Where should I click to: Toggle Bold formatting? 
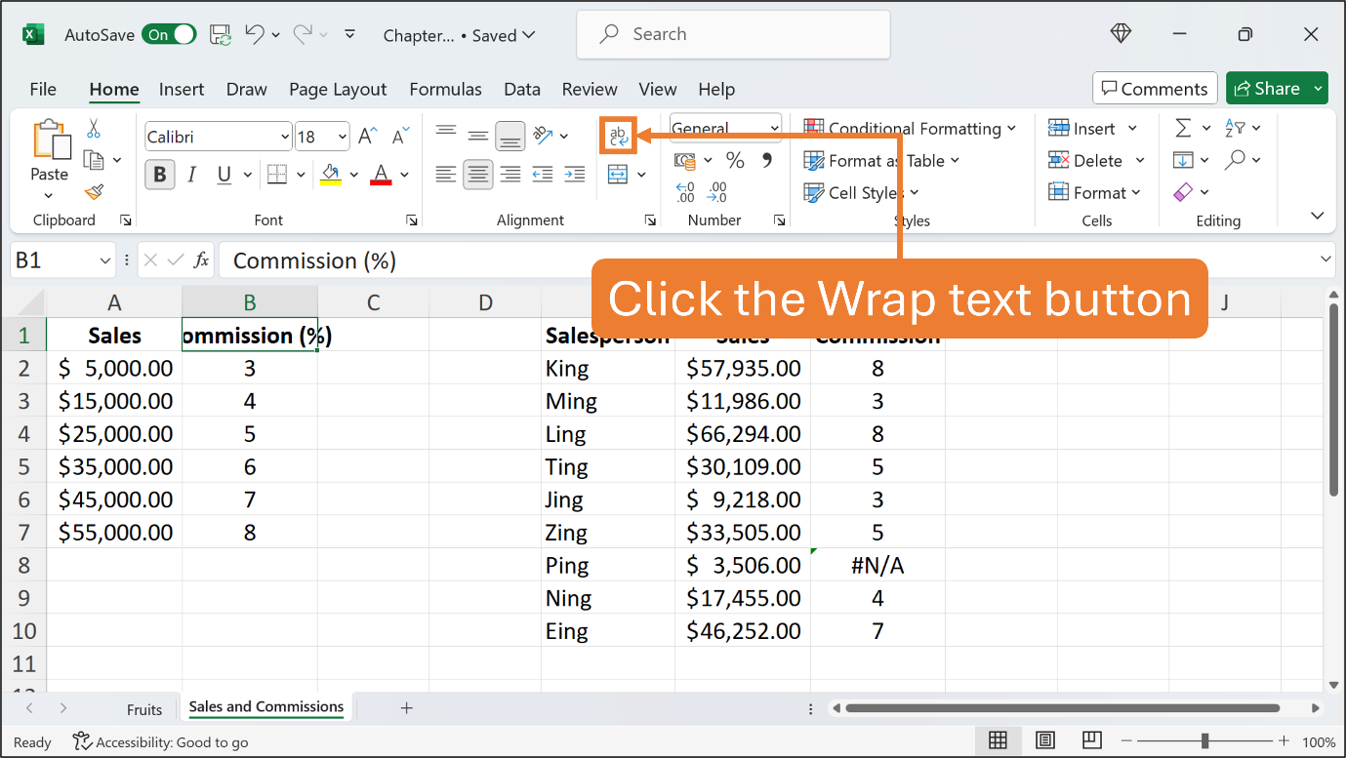click(160, 175)
